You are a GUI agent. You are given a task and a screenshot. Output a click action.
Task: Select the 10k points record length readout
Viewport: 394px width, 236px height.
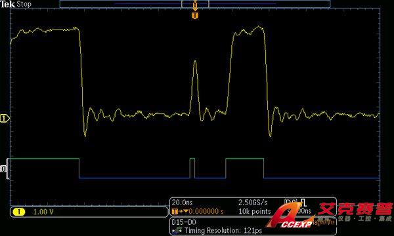(x=255, y=212)
